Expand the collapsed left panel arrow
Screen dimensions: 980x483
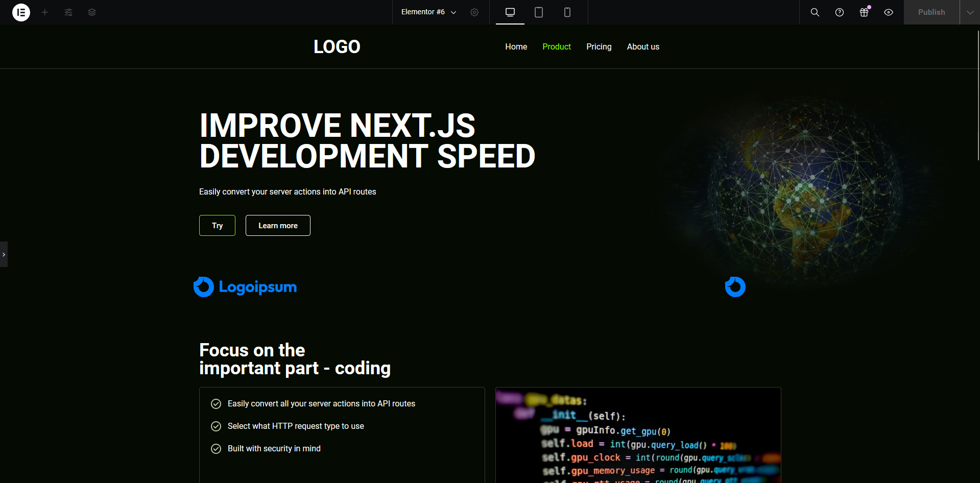coord(4,254)
